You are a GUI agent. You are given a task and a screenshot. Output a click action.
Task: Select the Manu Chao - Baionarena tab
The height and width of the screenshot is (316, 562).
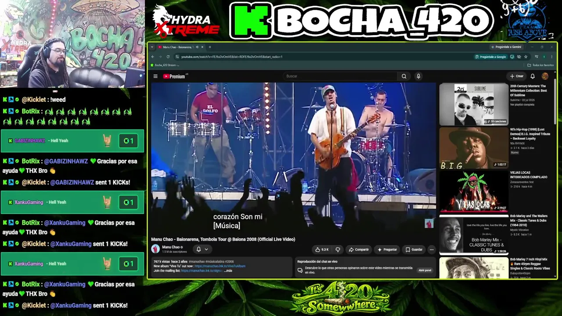(180, 47)
